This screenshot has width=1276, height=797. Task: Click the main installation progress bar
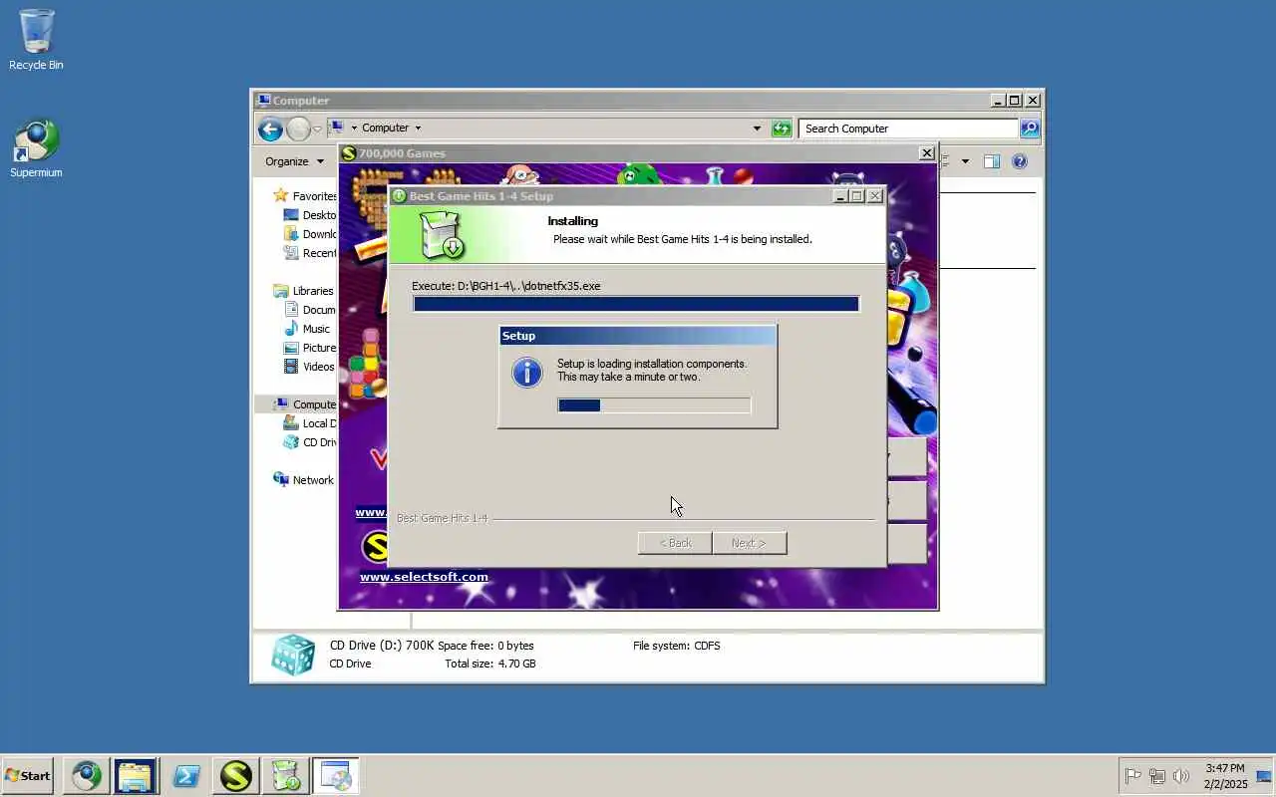636,304
